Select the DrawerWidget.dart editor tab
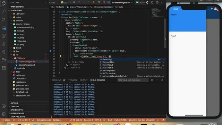 point(121,2)
